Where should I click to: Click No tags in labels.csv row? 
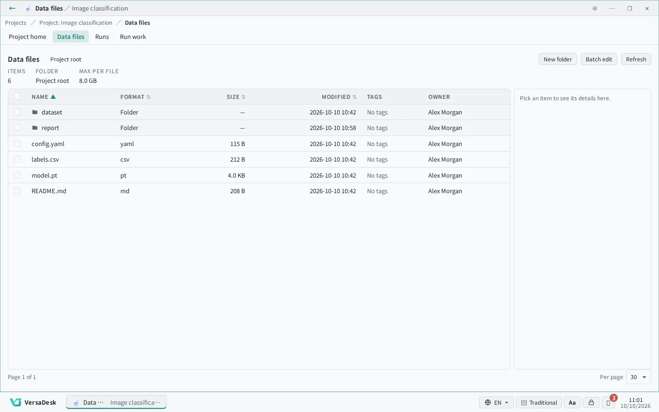[x=377, y=159]
